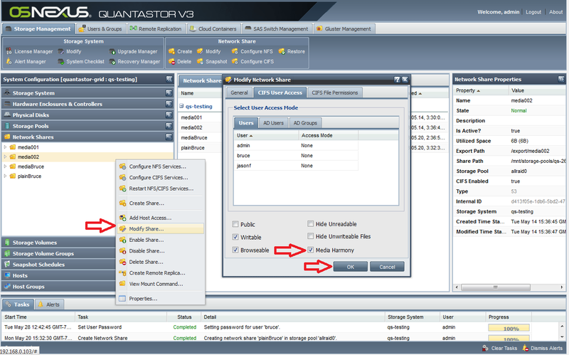Collapse System Configuration panel
569x355 pixels.
pyautogui.click(x=169, y=79)
